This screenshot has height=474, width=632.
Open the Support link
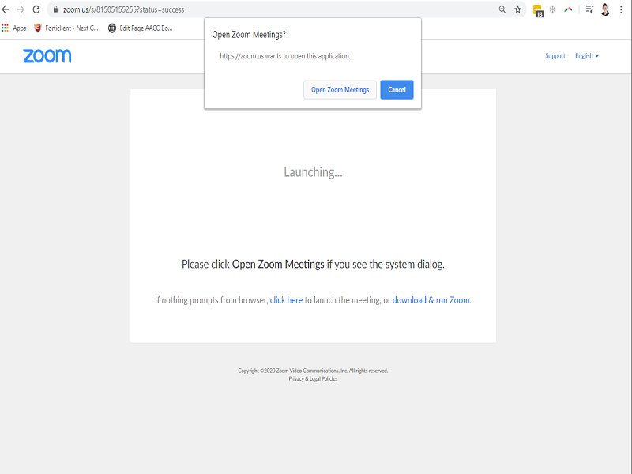(555, 56)
